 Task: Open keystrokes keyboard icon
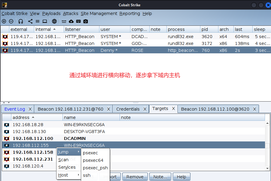point(78,21)
